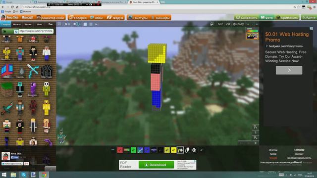Select the eraser tool
317x178 pixels.
187,150
